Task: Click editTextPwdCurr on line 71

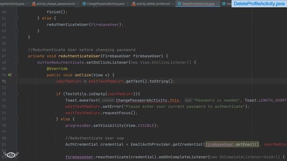Action: [106, 81]
